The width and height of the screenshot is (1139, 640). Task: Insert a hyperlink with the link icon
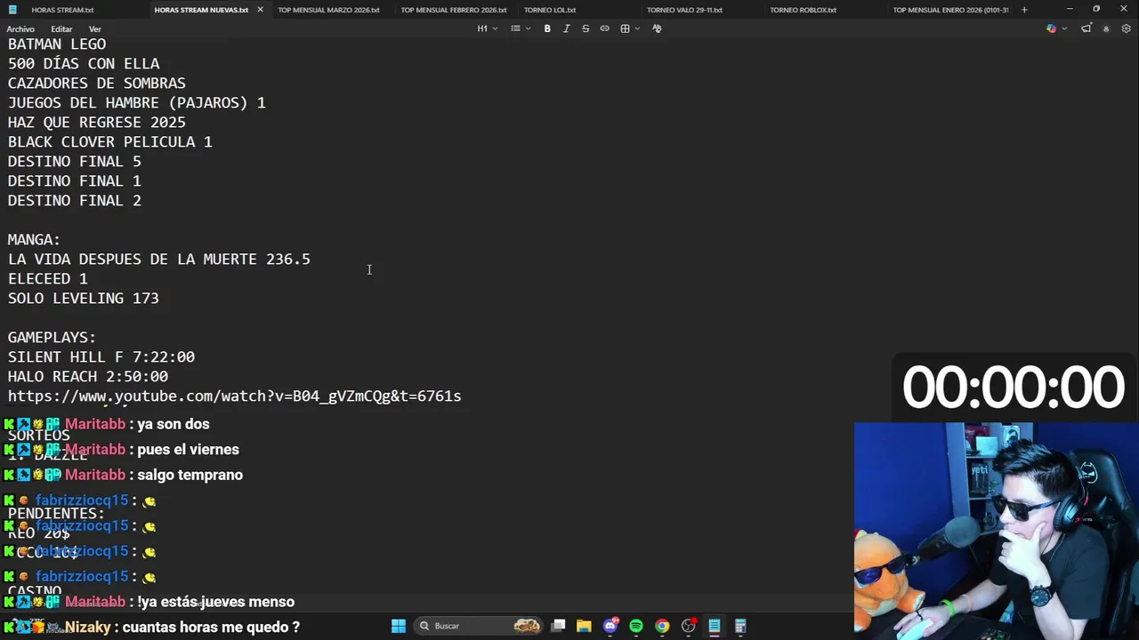(604, 28)
